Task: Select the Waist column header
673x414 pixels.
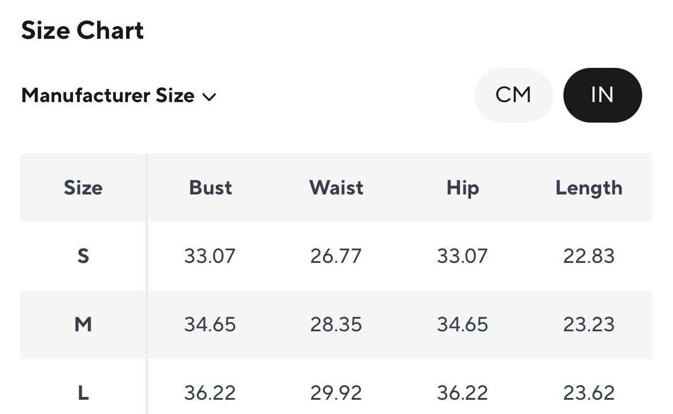Action: pos(336,188)
